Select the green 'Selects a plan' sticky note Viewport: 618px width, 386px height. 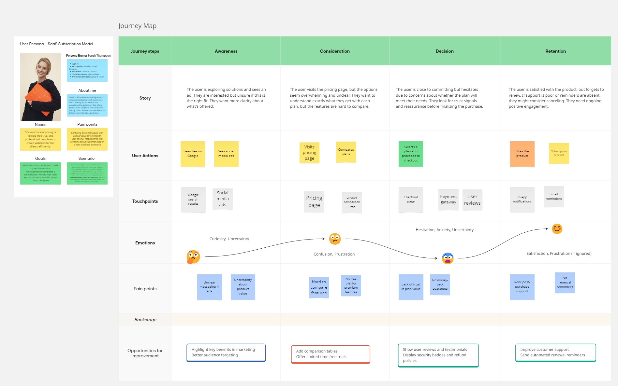tap(411, 154)
